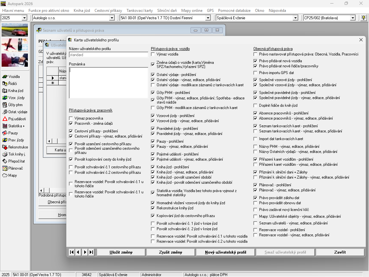Go to the last record navigation arrow
The height and width of the screenshot is (277, 369).
92,252
